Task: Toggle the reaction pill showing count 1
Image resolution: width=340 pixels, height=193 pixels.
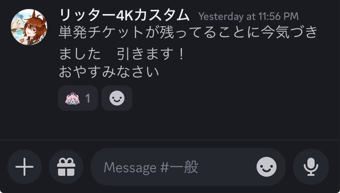Action: click(x=78, y=98)
